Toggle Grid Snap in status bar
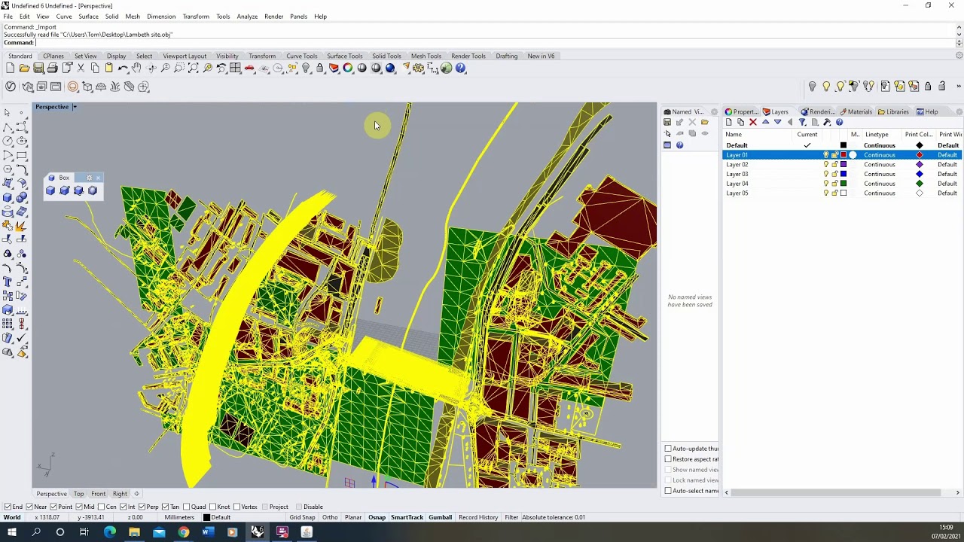 (302, 517)
